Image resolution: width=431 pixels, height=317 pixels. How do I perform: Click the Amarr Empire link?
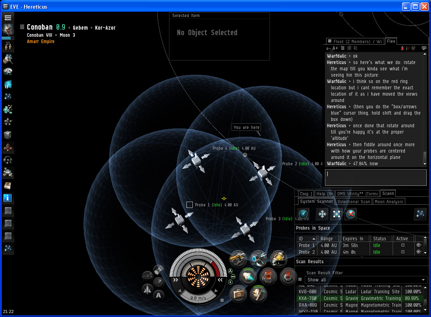[41, 42]
